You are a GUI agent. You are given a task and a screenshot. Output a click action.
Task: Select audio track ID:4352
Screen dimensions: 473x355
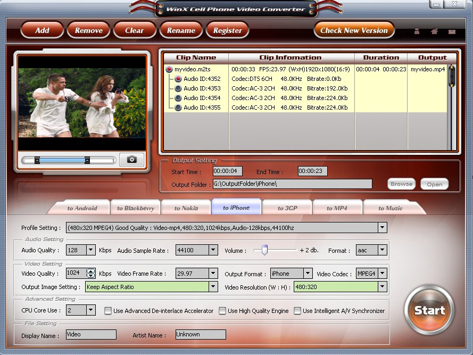pos(178,79)
